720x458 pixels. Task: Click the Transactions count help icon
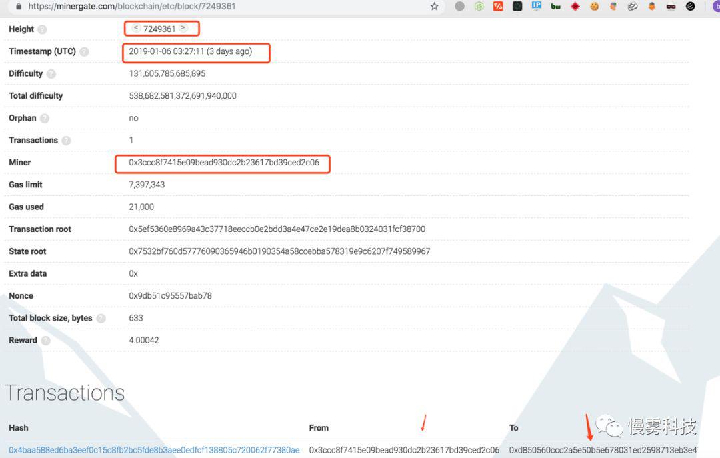[x=66, y=141]
